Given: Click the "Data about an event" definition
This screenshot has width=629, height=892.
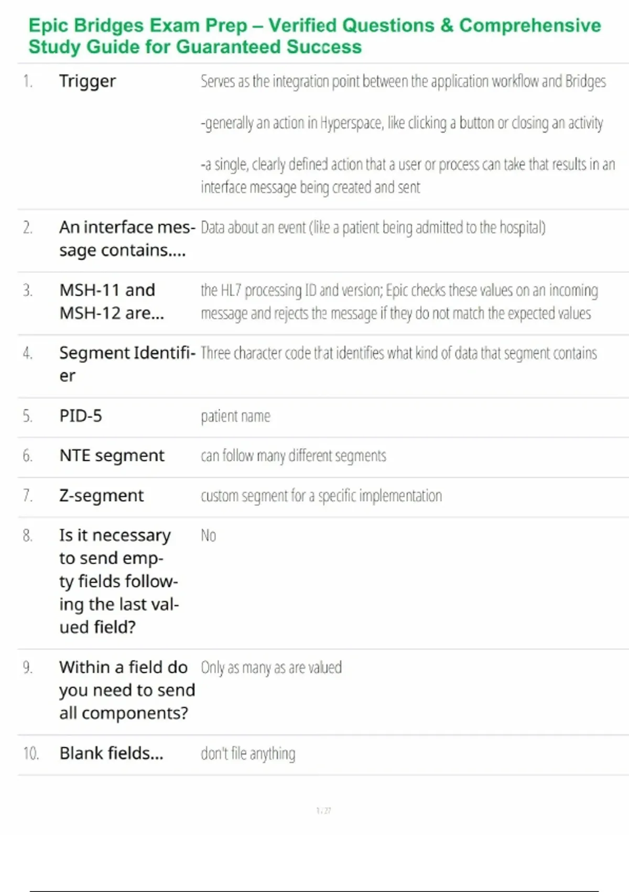Looking at the screenshot, I should click(x=373, y=228).
